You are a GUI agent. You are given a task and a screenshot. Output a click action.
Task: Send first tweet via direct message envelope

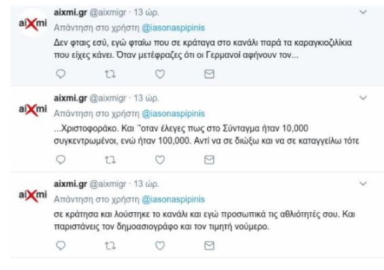209,74
